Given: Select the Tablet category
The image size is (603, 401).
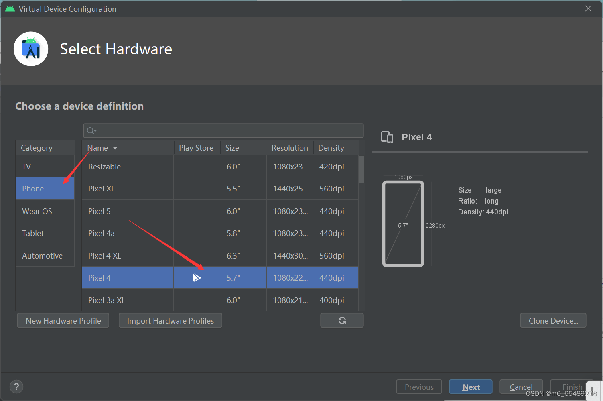Looking at the screenshot, I should click(45, 233).
